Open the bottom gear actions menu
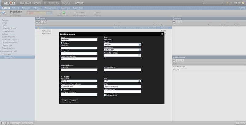Screen dimensions: 246x125 click(7, 123)
